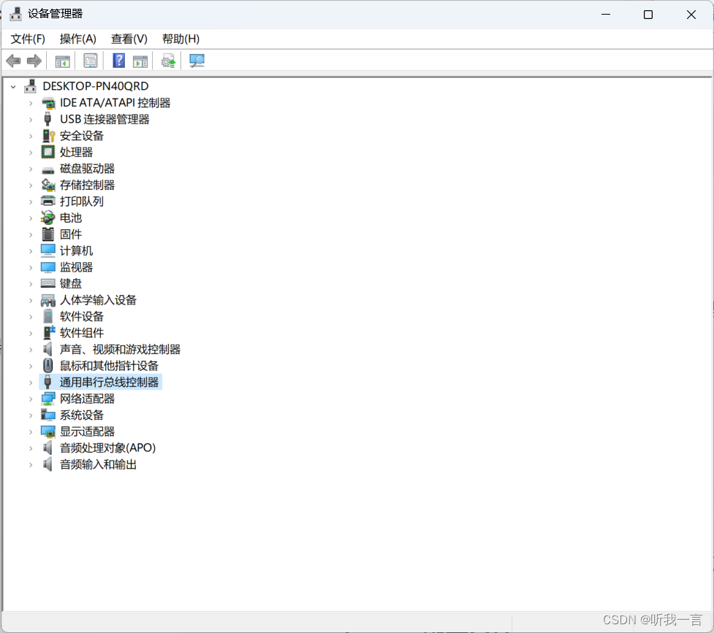Click the Update driver toolbar icon

169,61
